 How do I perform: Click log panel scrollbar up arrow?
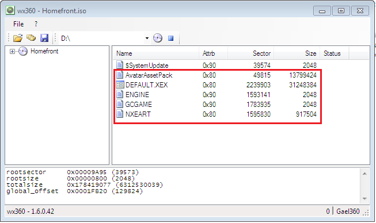click(x=364, y=174)
